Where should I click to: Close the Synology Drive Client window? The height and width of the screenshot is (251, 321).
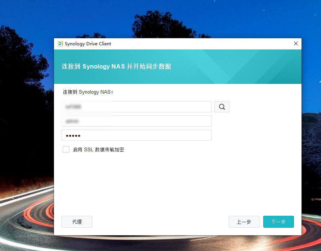pos(296,43)
